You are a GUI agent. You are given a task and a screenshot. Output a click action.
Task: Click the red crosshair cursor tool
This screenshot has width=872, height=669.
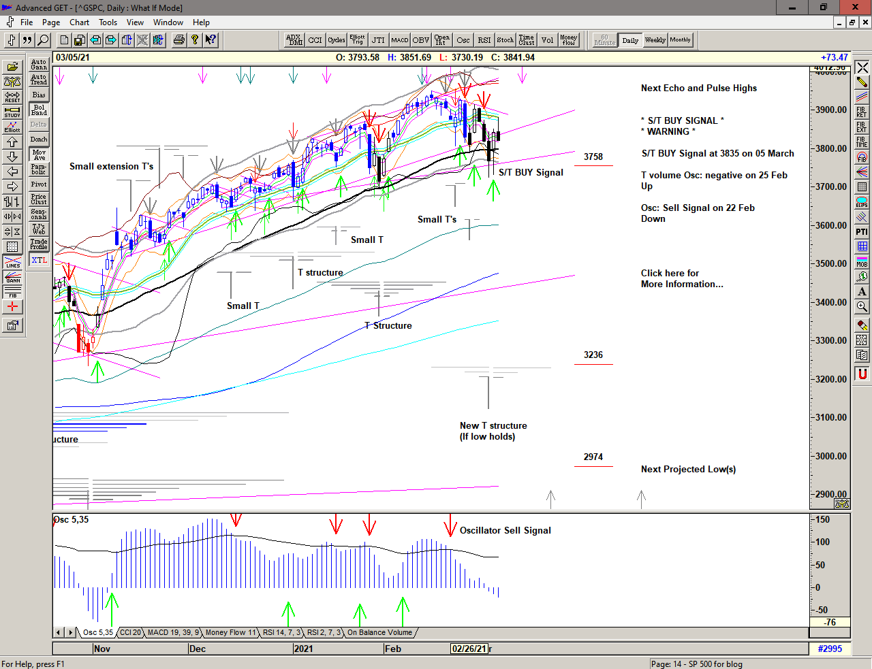coord(12,307)
